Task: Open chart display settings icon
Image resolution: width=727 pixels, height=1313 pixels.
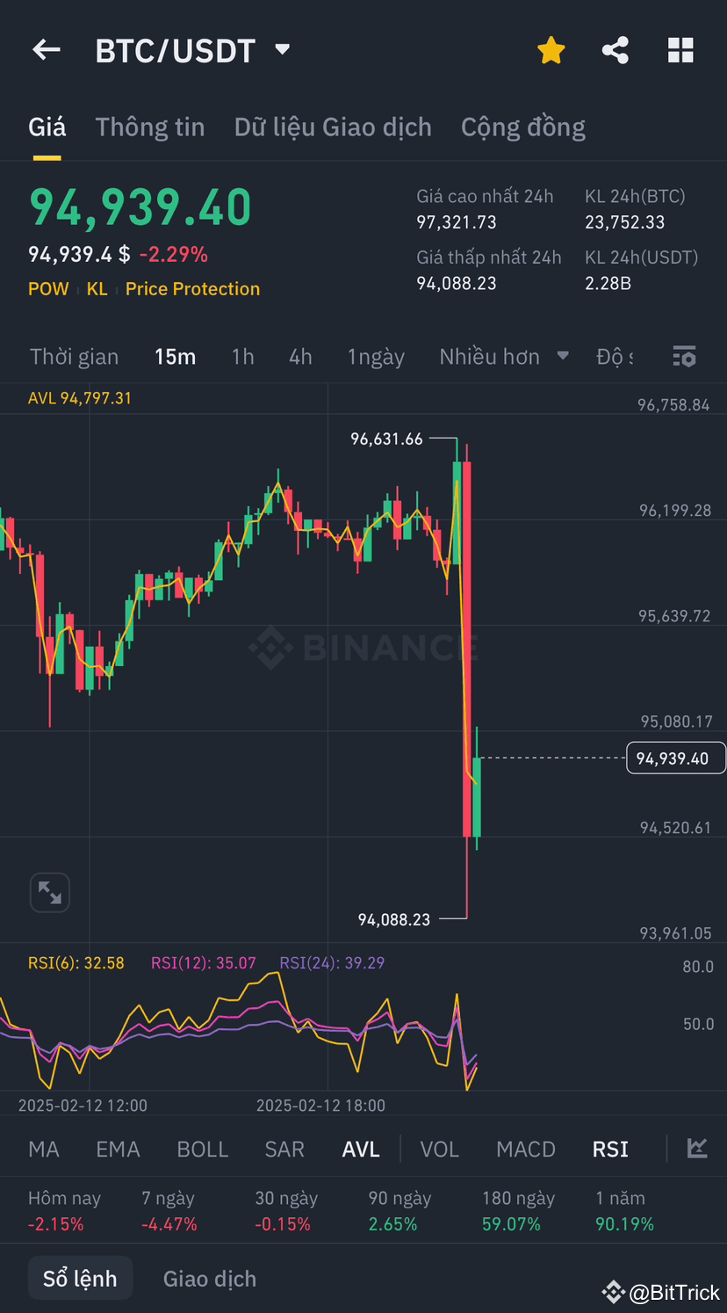Action: 684,357
